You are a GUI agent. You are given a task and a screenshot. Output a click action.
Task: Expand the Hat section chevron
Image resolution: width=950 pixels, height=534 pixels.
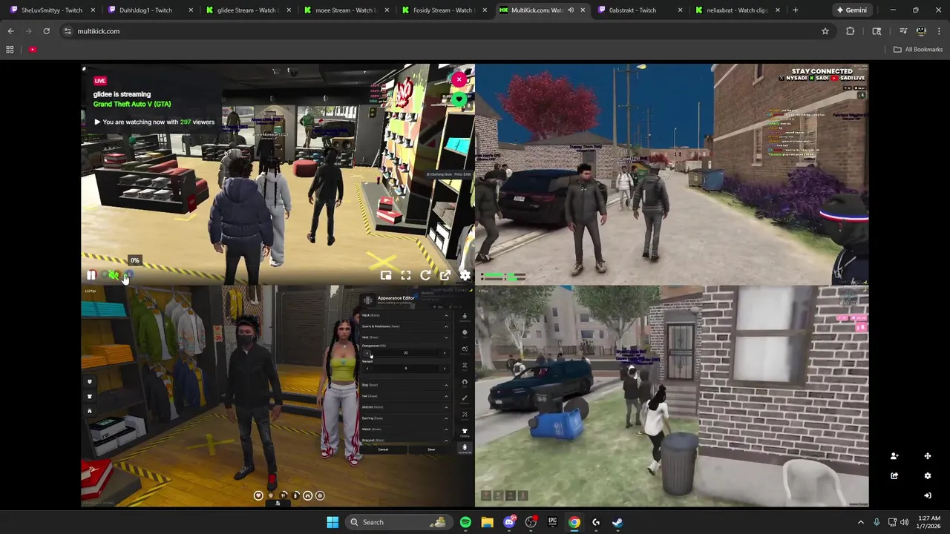446,396
